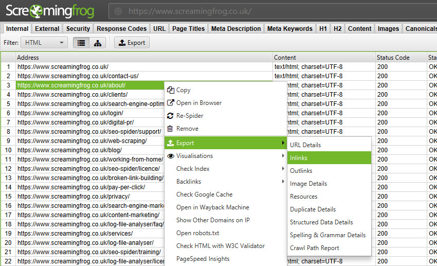Click the Copy icon in context menu
Screen dimensions: 437x266
pyautogui.click(x=171, y=90)
